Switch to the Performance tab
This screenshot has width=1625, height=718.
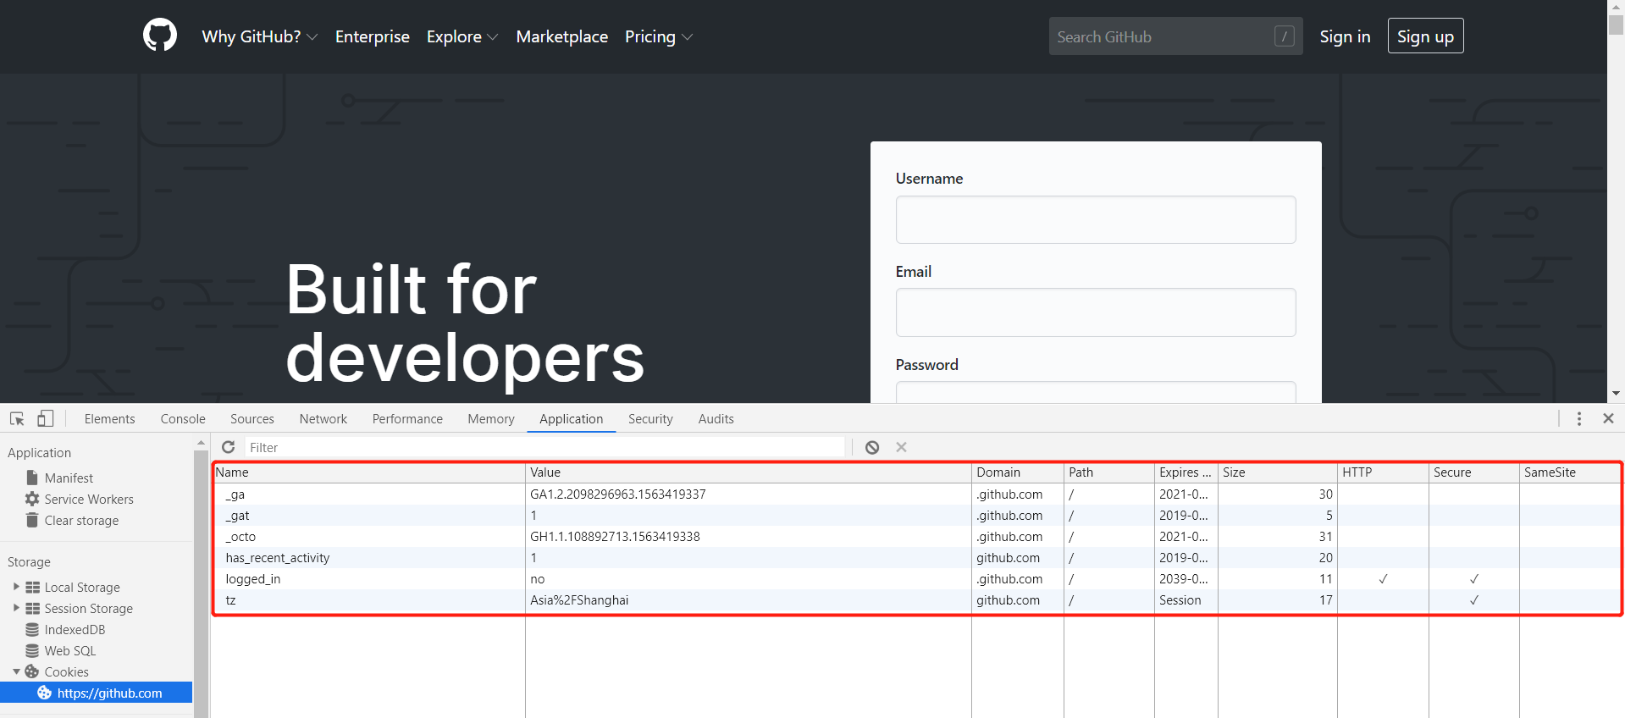[407, 418]
